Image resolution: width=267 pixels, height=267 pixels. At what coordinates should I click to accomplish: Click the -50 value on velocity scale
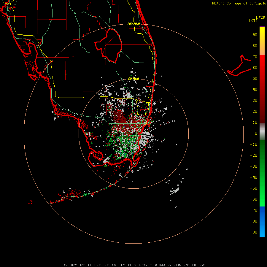pos(254,188)
